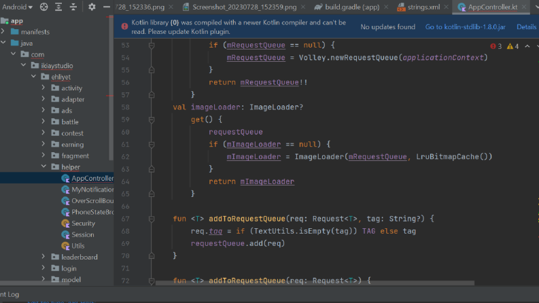
Task: Close the strings.xml tab
Action: [446, 7]
